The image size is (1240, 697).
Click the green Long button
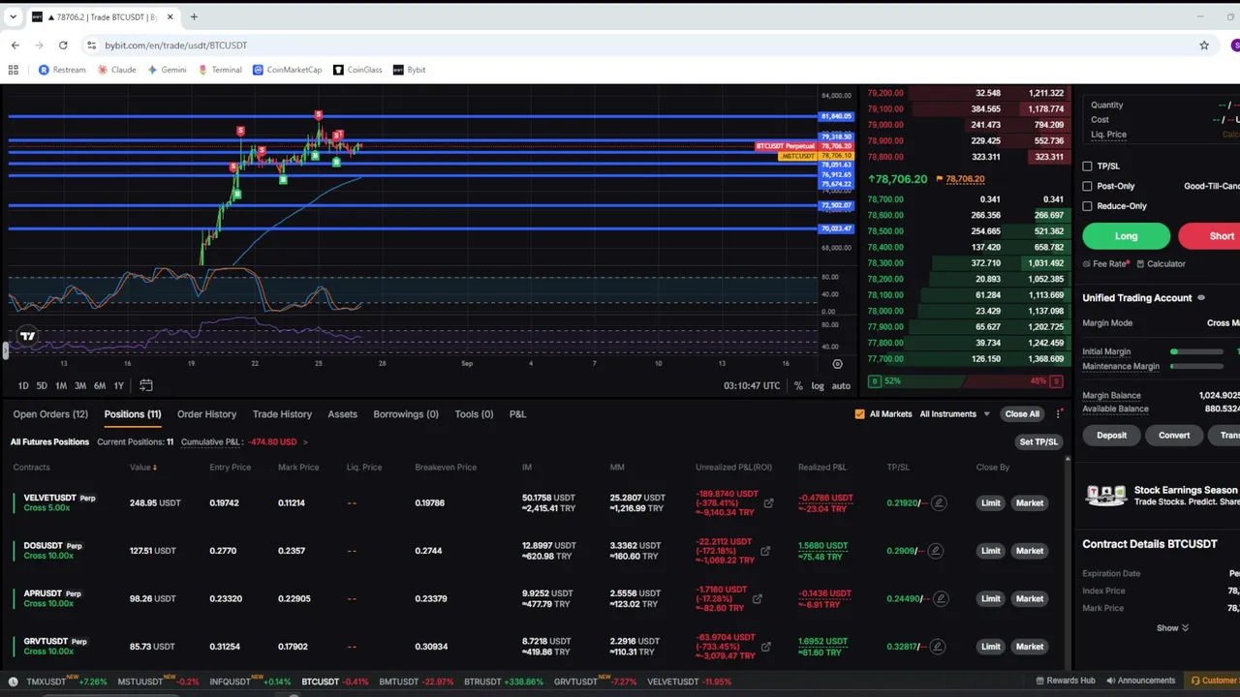click(1126, 236)
